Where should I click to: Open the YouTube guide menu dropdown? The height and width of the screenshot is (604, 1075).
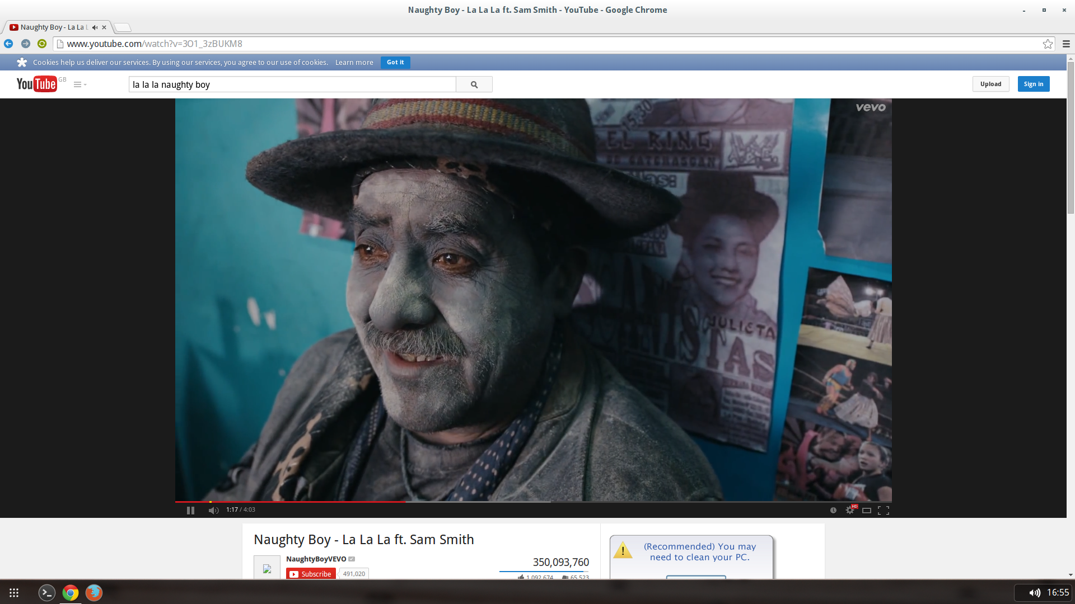point(80,84)
